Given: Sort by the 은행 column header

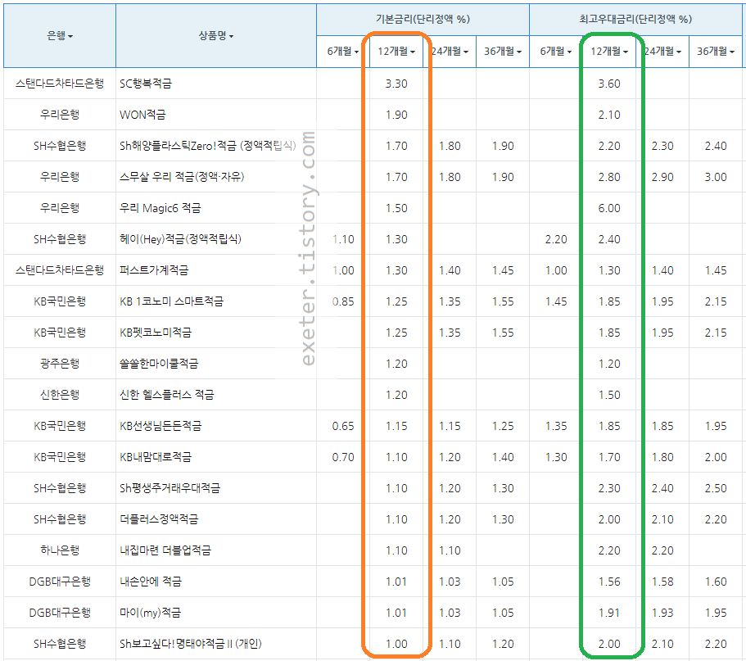Looking at the screenshot, I should [60, 36].
